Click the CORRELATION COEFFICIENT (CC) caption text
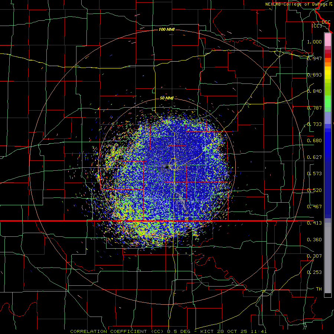This screenshot has height=334, width=334. [x=117, y=331]
